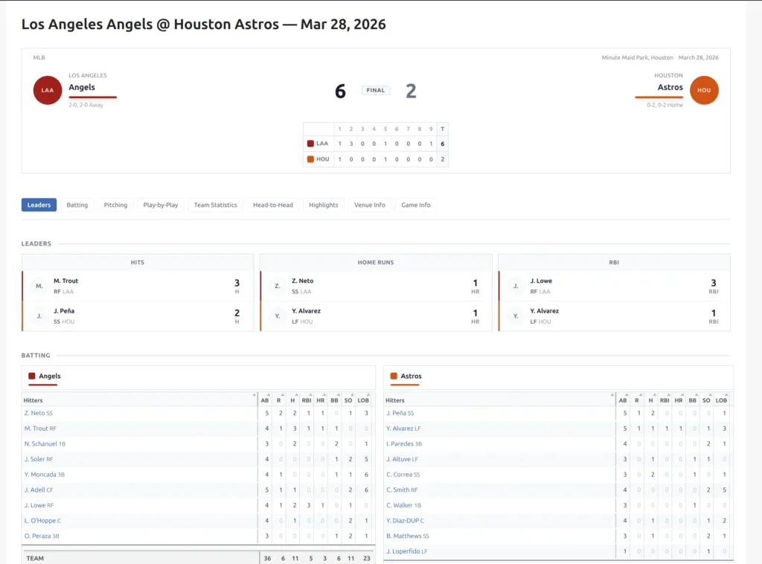Switch to the Pitching tab
This screenshot has width=762, height=564.
[115, 205]
